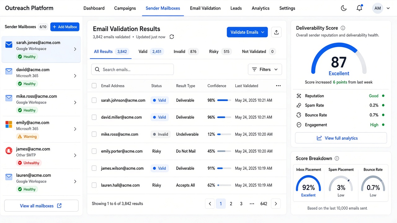
Task: Open notifications bell icon
Action: click(x=359, y=8)
